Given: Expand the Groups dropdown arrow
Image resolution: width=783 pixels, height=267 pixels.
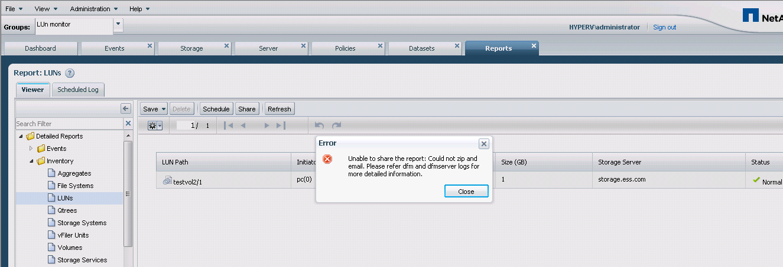Looking at the screenshot, I should pos(118,25).
